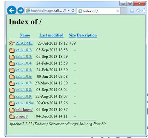This screenshot has width=148, height=138.
Task: Click the URL address field
Action: [x=46, y=11]
